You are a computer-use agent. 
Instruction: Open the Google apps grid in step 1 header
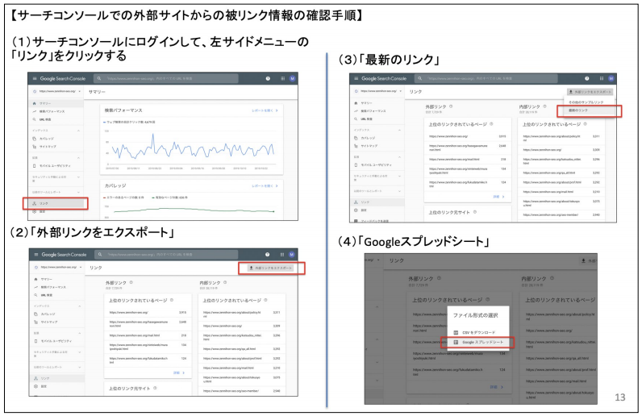[282, 79]
